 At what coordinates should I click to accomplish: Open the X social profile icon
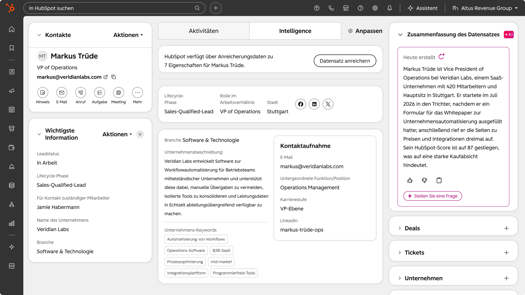pyautogui.click(x=328, y=104)
